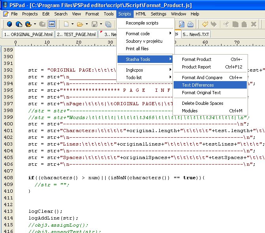
Task: Open Modules entry
Action: pos(210,111)
